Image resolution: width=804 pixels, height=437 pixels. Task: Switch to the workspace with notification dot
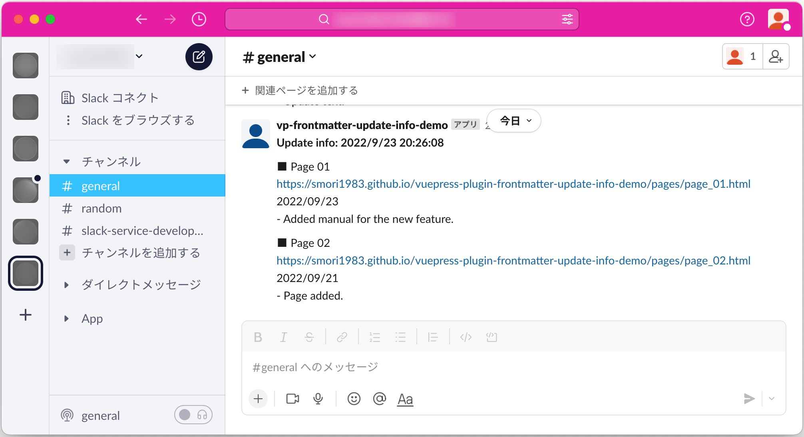click(26, 190)
